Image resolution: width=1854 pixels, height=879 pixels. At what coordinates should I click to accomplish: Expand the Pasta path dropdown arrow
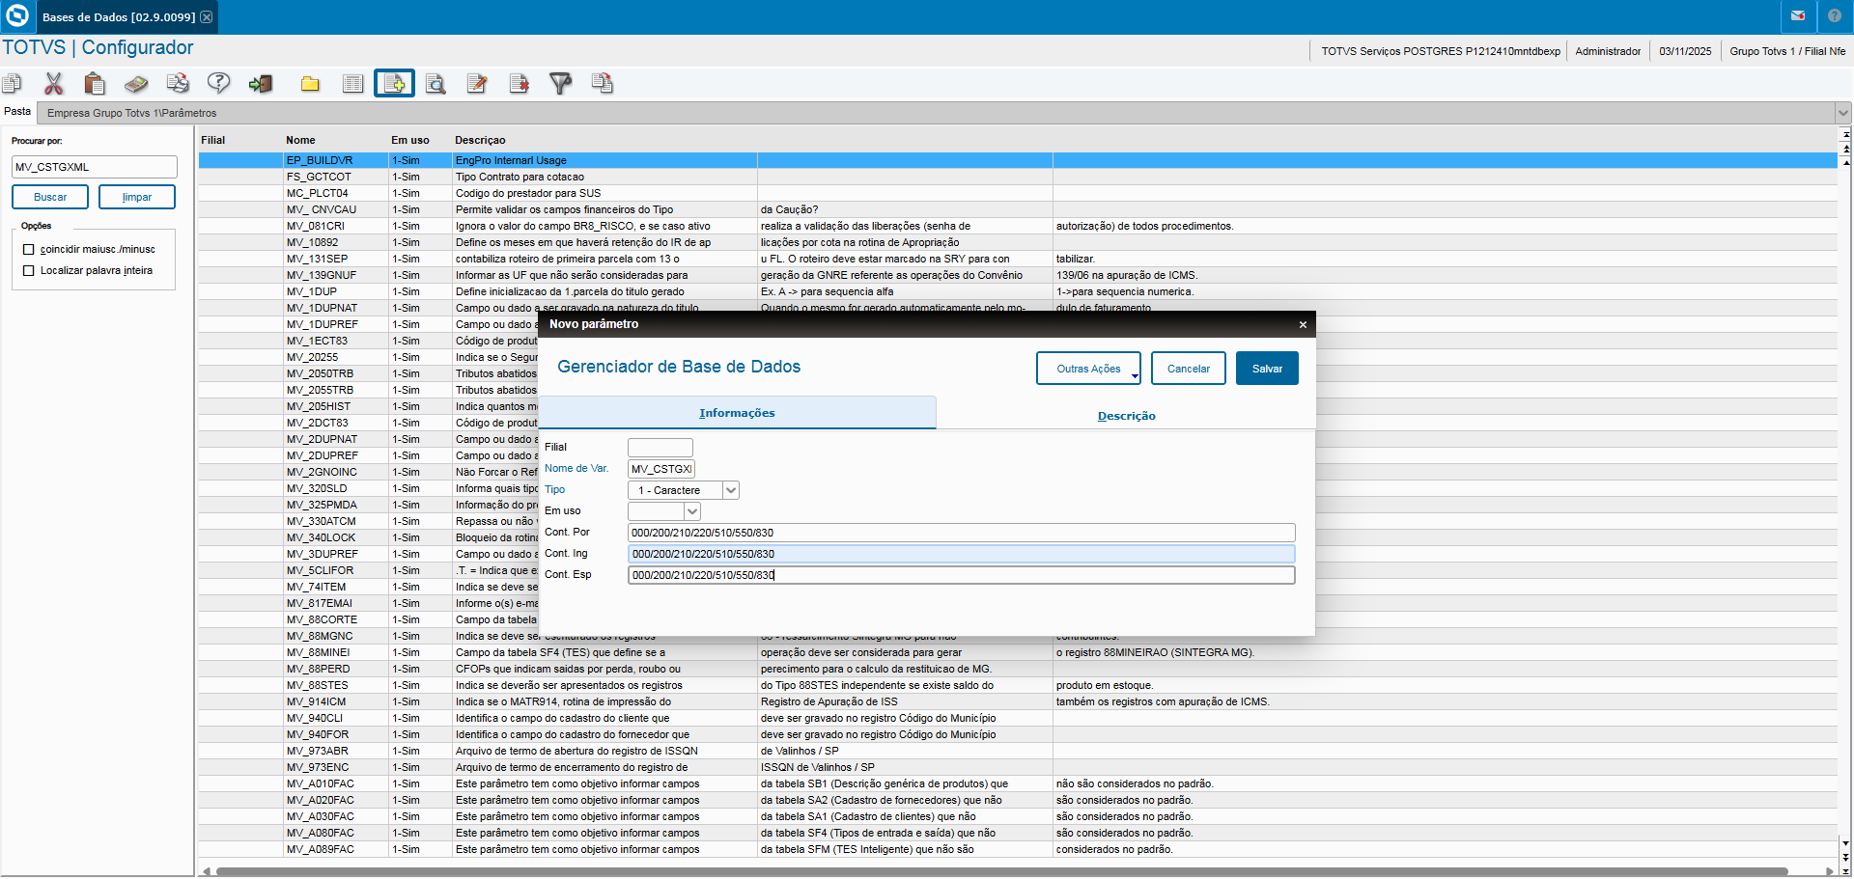[x=1842, y=113]
